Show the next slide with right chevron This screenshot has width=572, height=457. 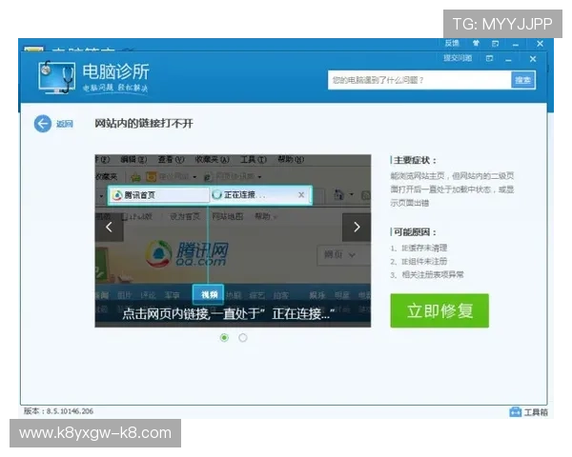click(357, 227)
